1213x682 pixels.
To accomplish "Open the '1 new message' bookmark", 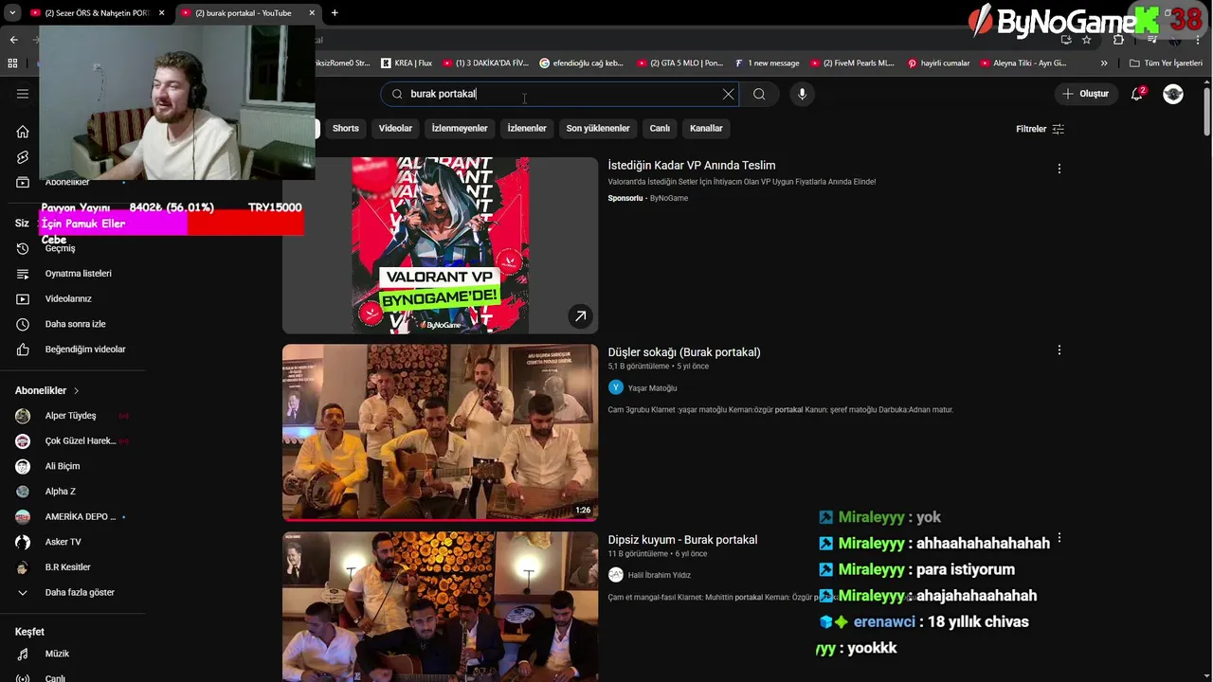I will pyautogui.click(x=767, y=63).
